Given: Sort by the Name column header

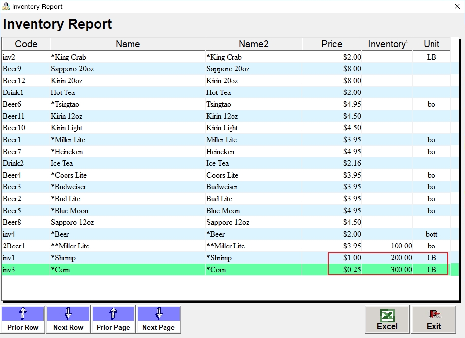Looking at the screenshot, I should [x=128, y=44].
